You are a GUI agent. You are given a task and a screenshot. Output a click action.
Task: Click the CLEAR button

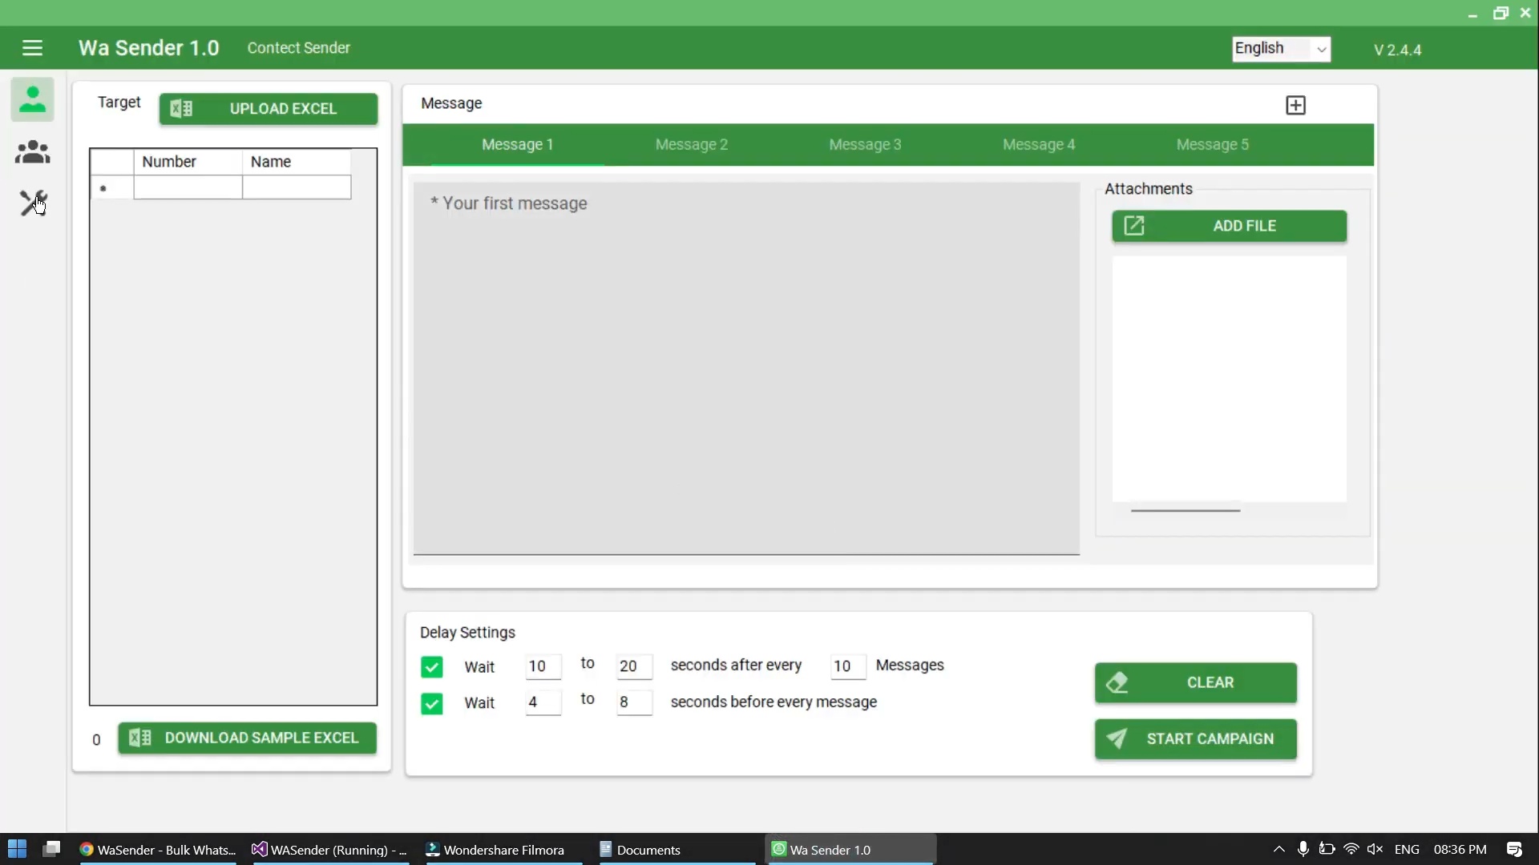[x=1195, y=682]
